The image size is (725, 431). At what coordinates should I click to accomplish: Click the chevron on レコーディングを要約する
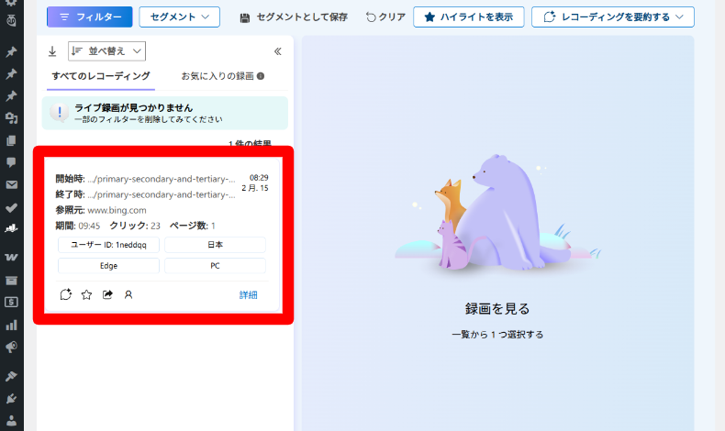[x=679, y=17]
